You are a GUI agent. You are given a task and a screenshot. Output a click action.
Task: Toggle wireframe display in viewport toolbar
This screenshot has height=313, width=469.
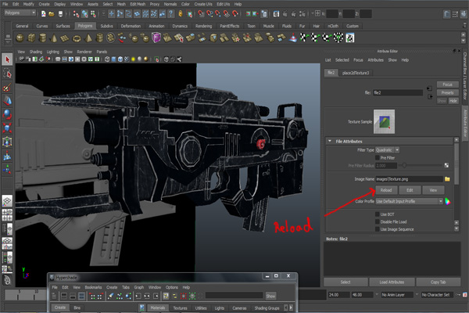pos(107,59)
